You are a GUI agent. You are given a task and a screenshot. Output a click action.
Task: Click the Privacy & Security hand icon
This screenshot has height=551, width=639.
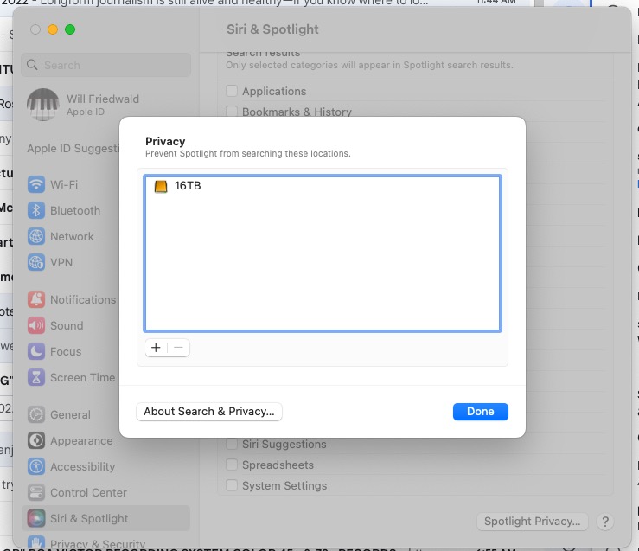pos(36,542)
